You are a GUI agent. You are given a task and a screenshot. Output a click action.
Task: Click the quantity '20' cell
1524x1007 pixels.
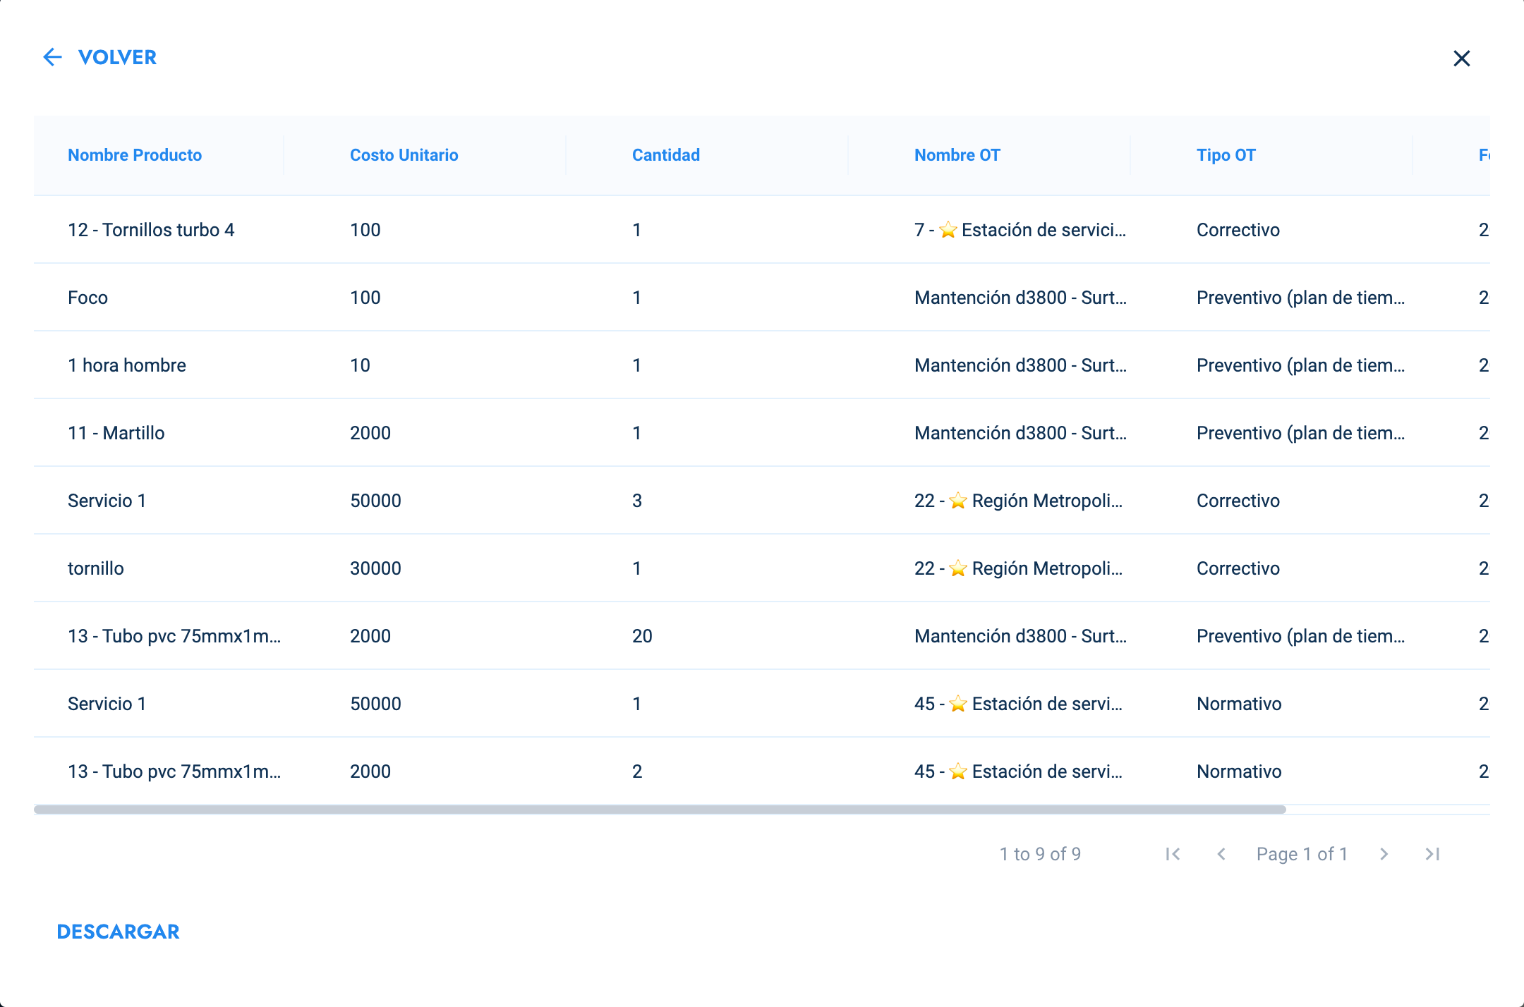642,636
